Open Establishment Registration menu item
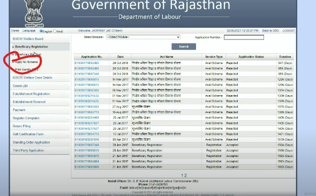 (31, 94)
